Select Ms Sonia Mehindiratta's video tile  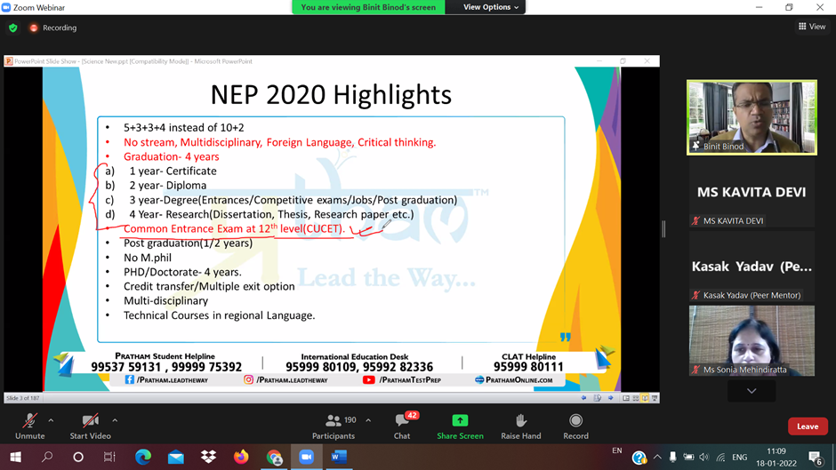pos(752,340)
